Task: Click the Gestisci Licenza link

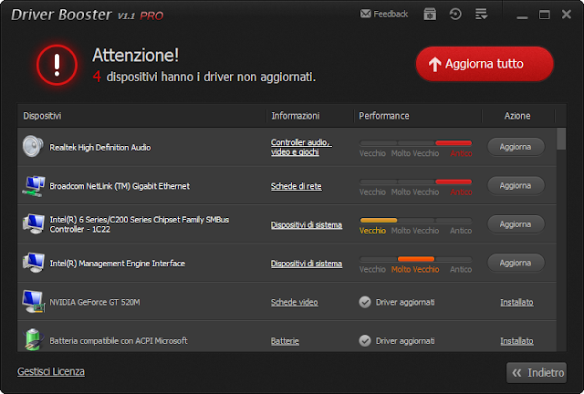Action: pyautogui.click(x=51, y=371)
